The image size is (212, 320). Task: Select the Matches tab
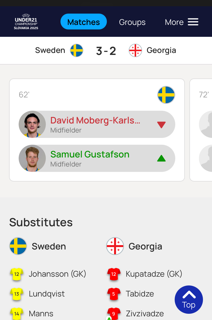point(84,22)
